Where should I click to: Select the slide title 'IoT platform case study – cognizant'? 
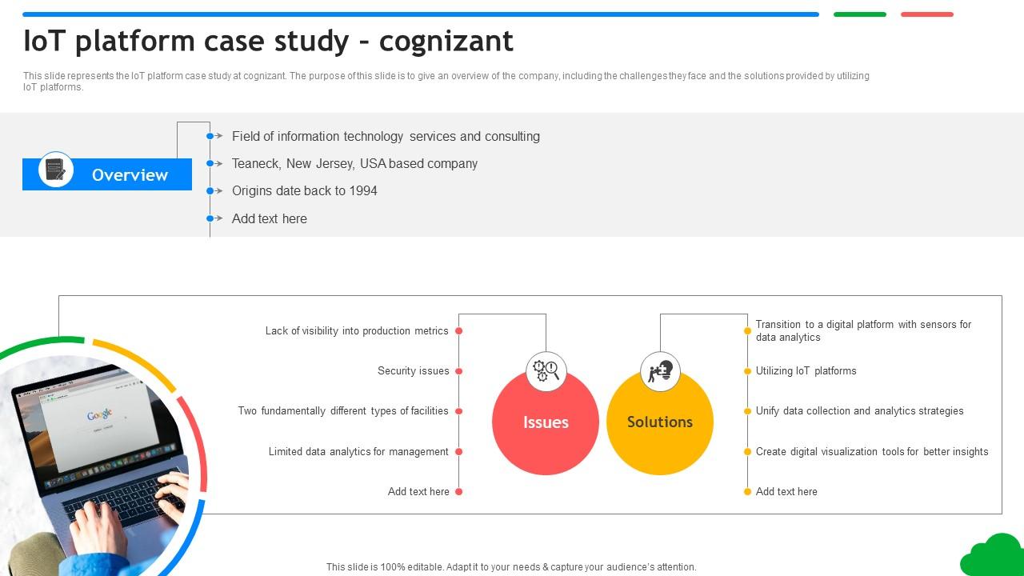[269, 41]
